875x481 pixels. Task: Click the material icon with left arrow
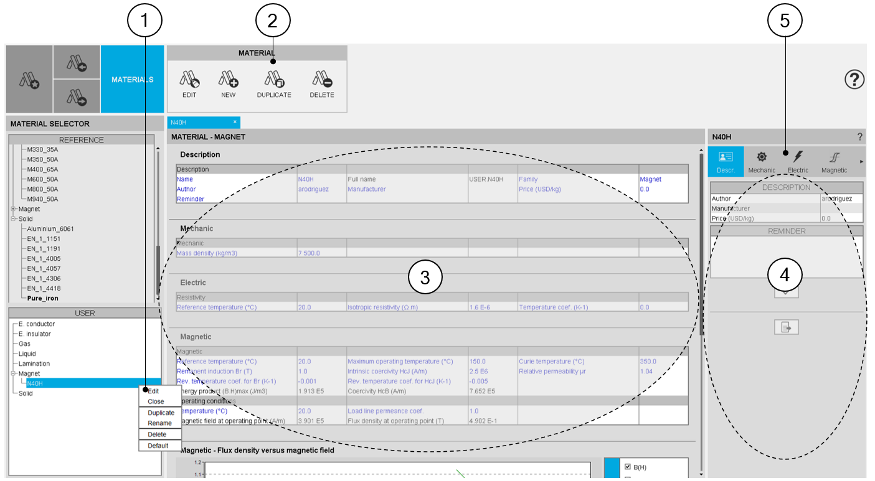pyautogui.click(x=77, y=62)
